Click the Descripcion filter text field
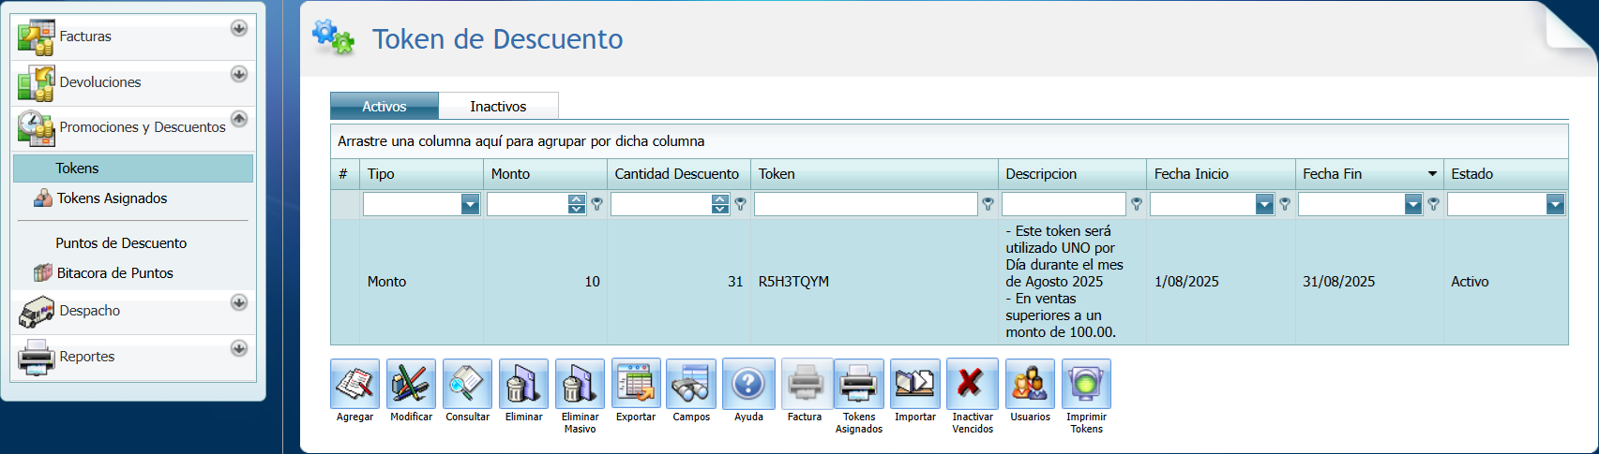Image resolution: width=1599 pixels, height=454 pixels. click(1063, 204)
